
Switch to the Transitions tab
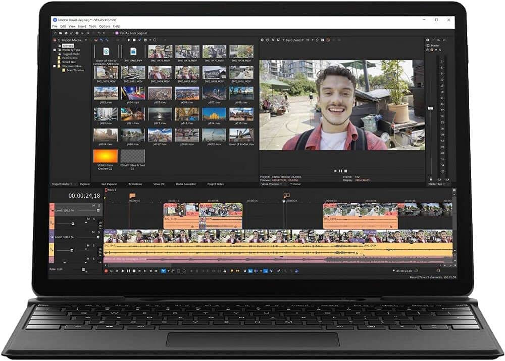pos(135,184)
